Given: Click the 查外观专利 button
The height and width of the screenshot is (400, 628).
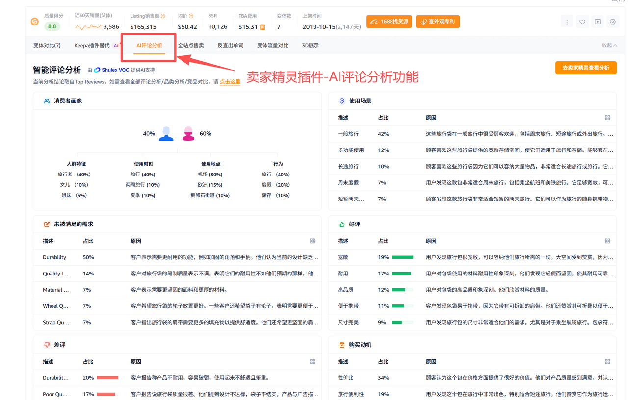Looking at the screenshot, I should click(x=438, y=22).
